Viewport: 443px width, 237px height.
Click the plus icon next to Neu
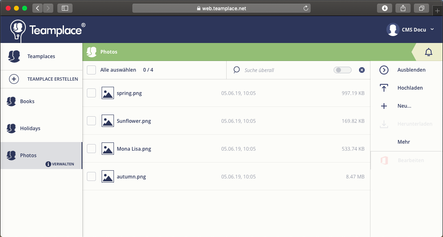coord(384,106)
